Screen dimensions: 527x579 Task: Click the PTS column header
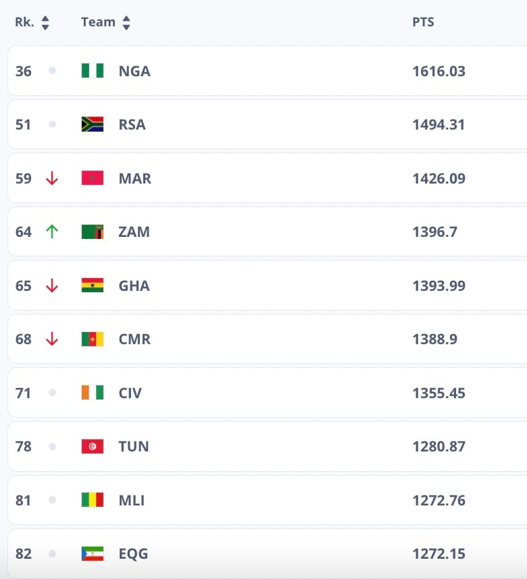[x=423, y=22]
